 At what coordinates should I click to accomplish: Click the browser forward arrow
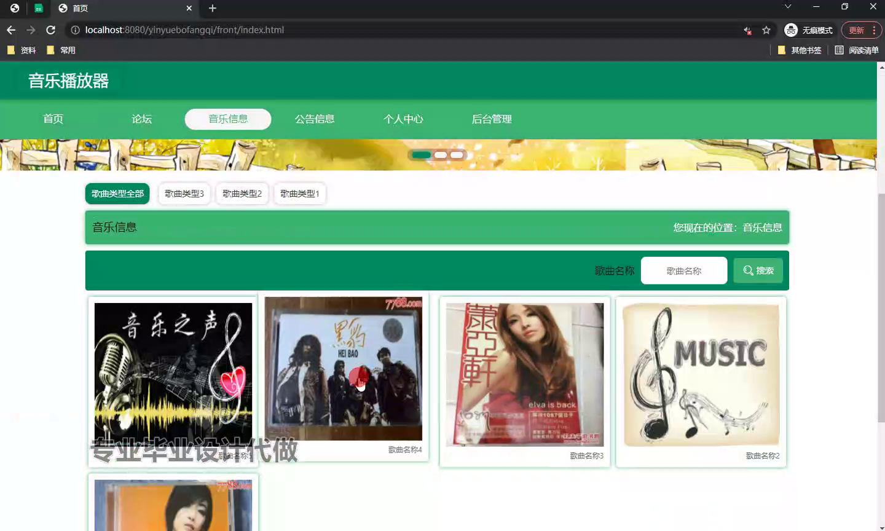click(31, 30)
